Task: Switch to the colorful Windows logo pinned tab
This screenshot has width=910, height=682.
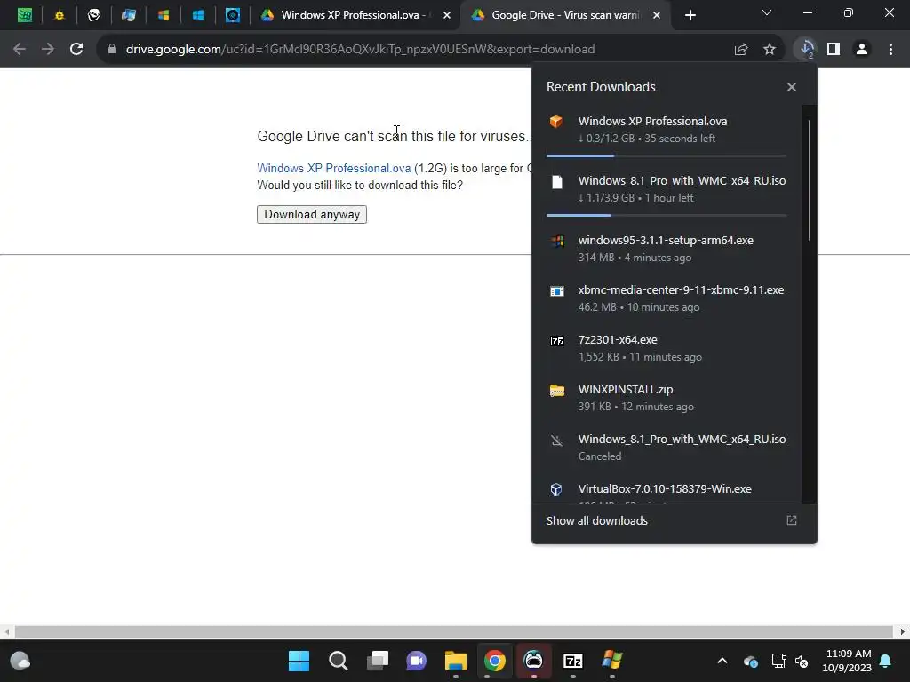Action: 164,15
